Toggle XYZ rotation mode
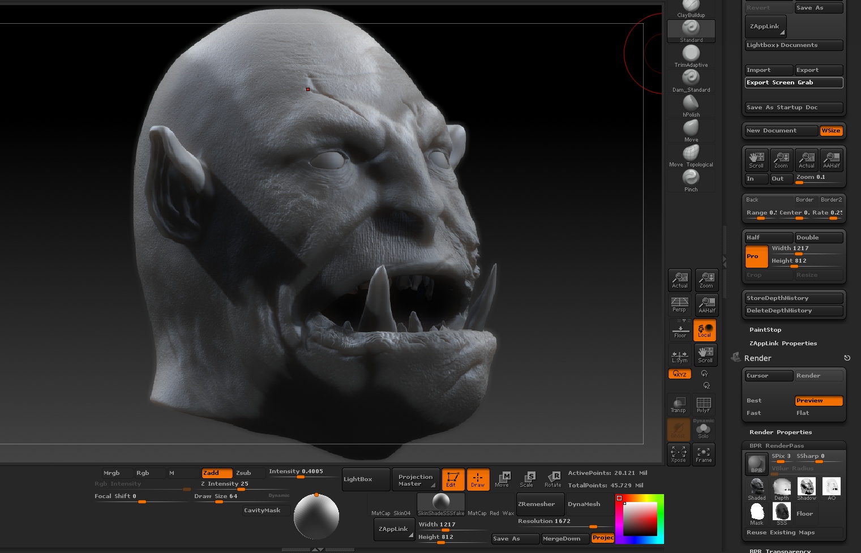Viewport: 861px width, 553px height. point(679,374)
